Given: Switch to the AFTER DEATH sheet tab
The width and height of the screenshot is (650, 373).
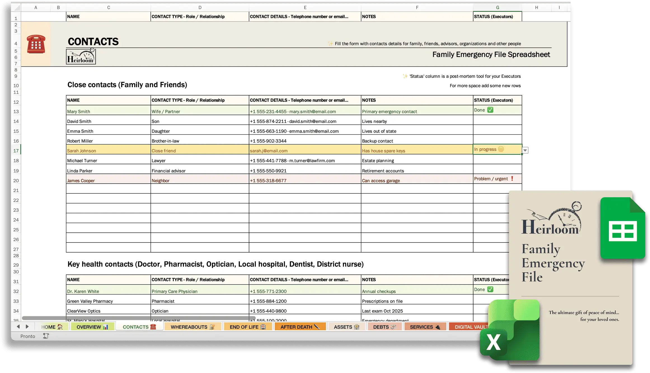Looking at the screenshot, I should click(300, 327).
